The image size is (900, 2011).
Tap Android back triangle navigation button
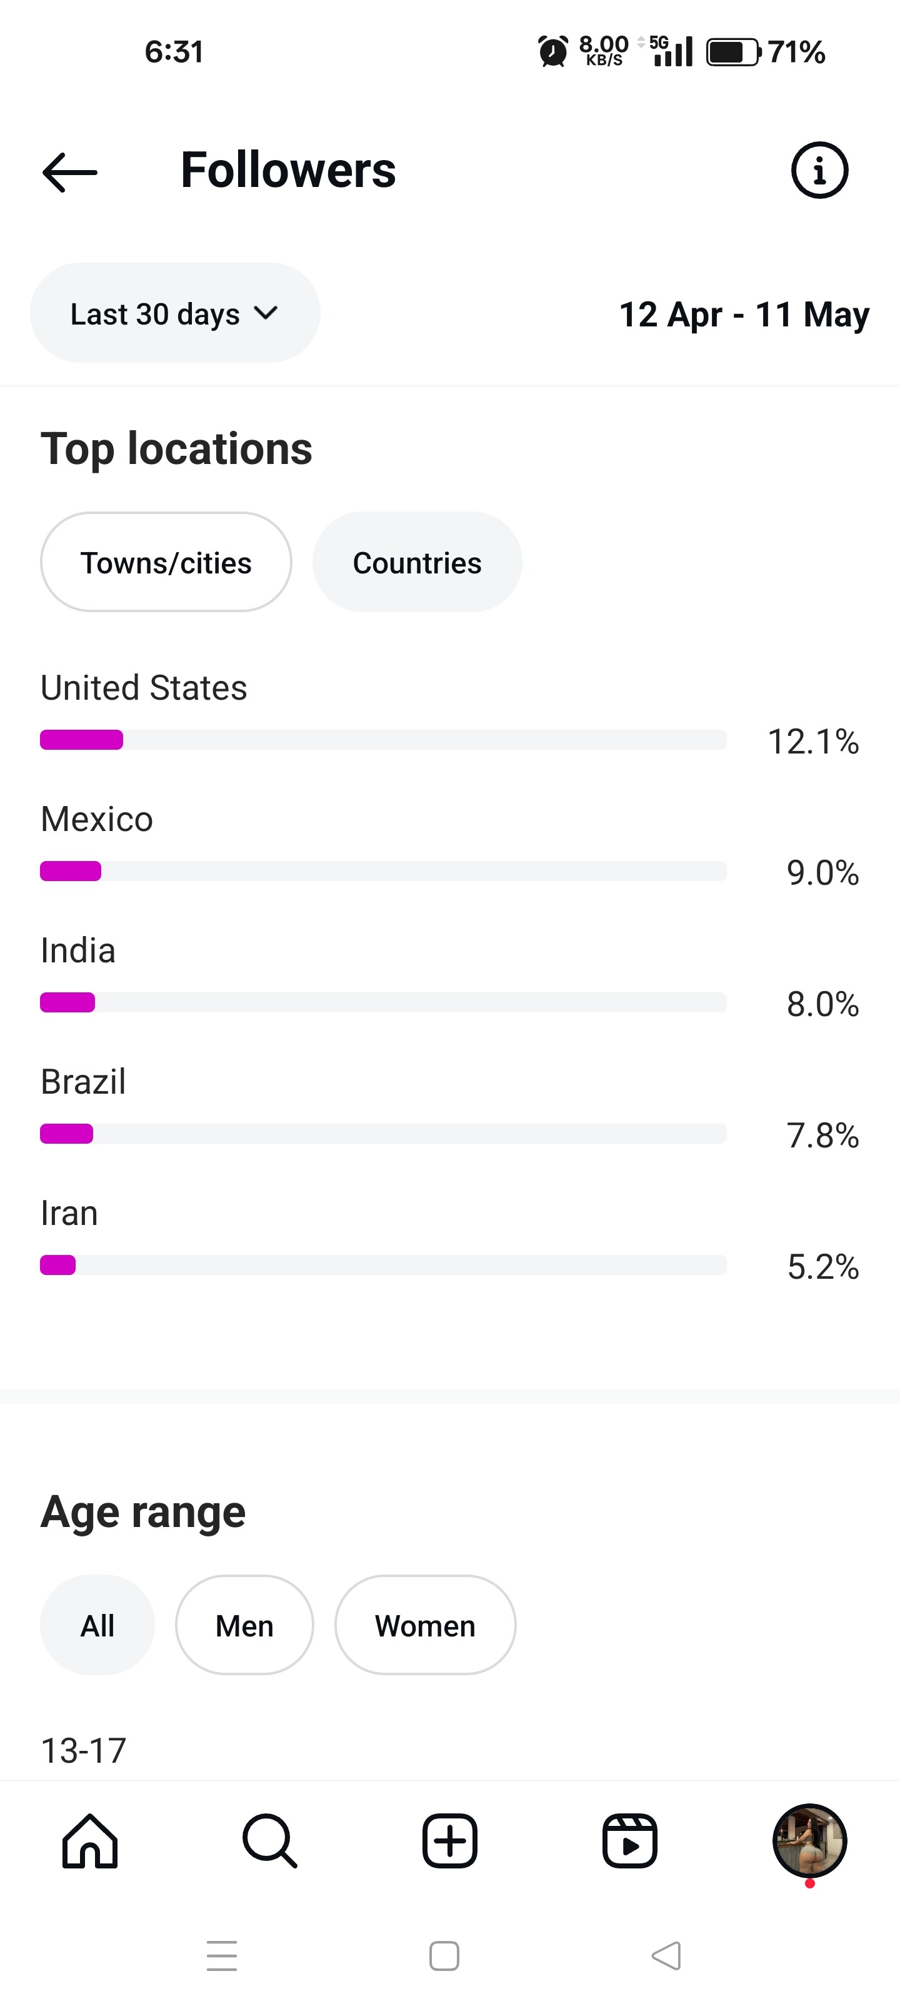pyautogui.click(x=667, y=1955)
